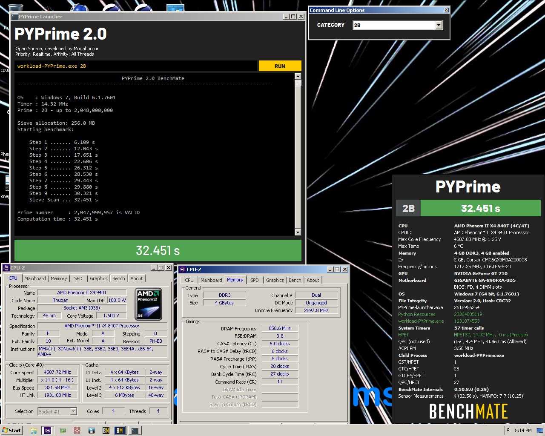545x436 pixels.
Task: Click the left CPU-Z window title icon
Action: pos(6,268)
